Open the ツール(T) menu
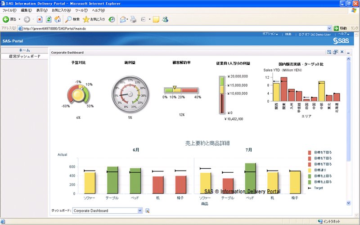 81,10
